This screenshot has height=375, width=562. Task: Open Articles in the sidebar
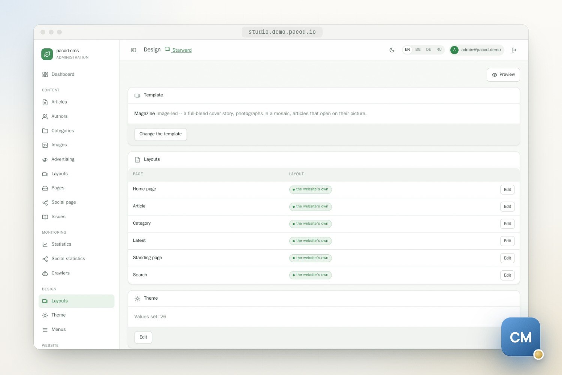click(76, 102)
